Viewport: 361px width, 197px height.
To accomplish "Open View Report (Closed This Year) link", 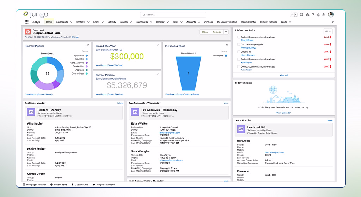I will [109, 65].
